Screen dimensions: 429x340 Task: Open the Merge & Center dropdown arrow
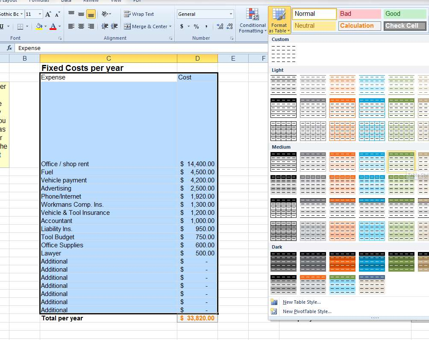170,26
